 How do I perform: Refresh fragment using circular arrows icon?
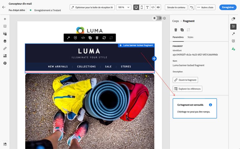pos(104,38)
